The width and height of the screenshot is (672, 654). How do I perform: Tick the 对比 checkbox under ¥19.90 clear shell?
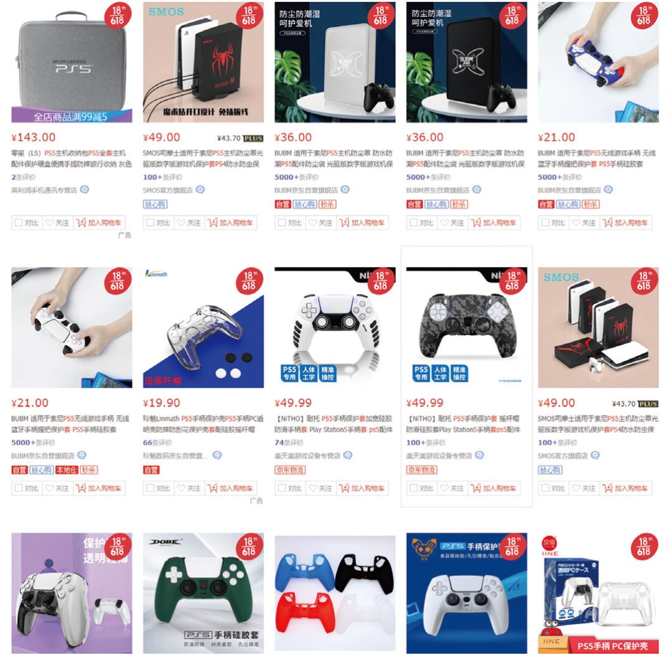tap(150, 488)
